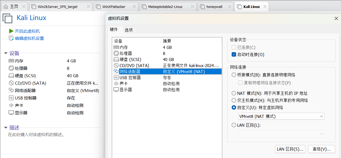This screenshot has width=341, height=158.
Task: Toggle the 启动时连接(O) checkbox
Action: pos(234,54)
